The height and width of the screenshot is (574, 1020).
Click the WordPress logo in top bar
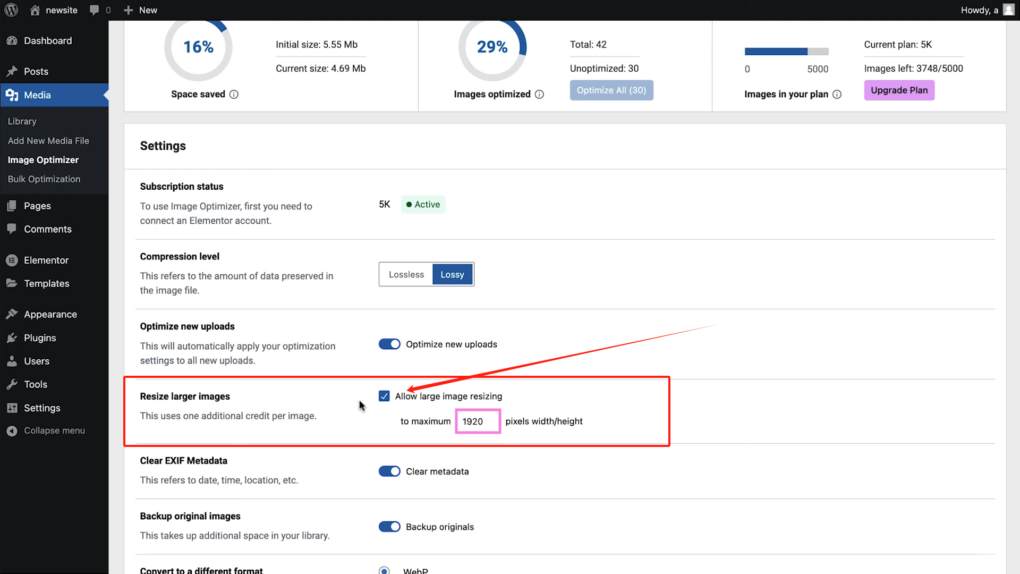tap(11, 10)
